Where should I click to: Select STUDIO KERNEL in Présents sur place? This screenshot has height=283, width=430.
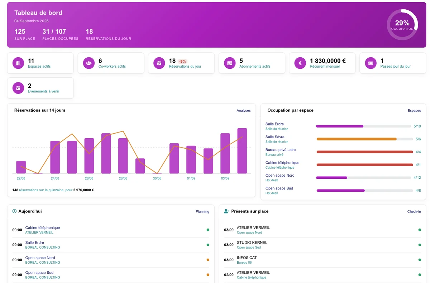(252, 243)
